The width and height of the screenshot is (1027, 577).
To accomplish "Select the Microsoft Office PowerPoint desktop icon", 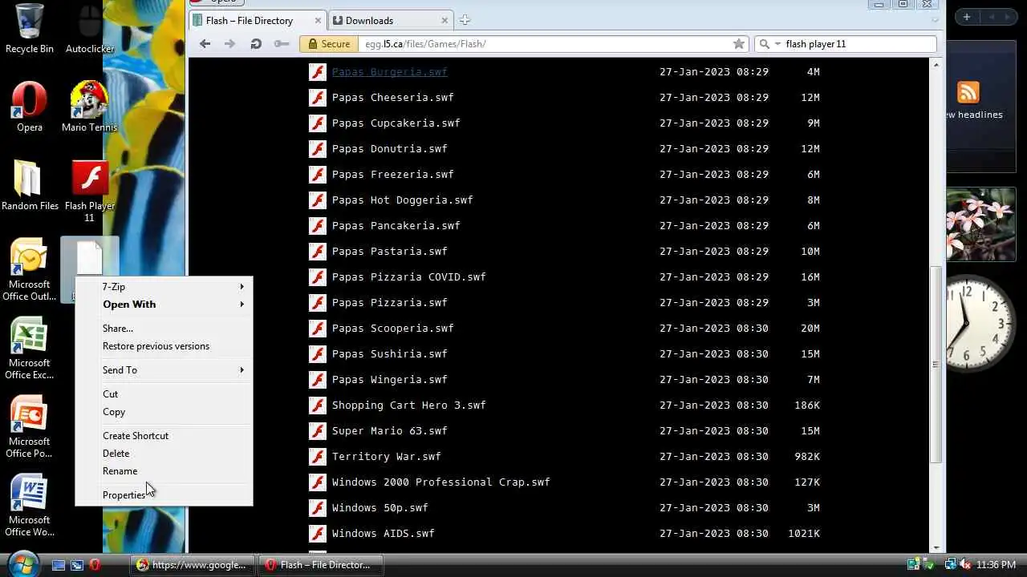I will (30, 426).
